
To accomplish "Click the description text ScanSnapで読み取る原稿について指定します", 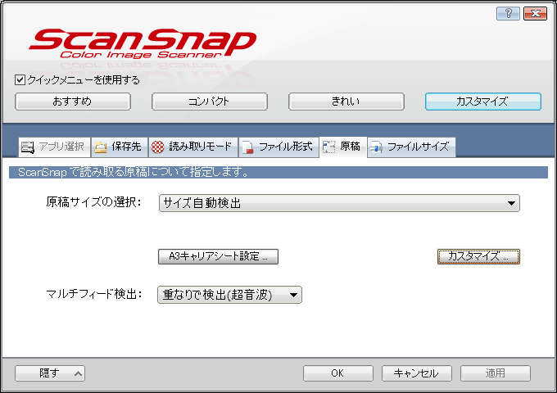I will tap(134, 172).
